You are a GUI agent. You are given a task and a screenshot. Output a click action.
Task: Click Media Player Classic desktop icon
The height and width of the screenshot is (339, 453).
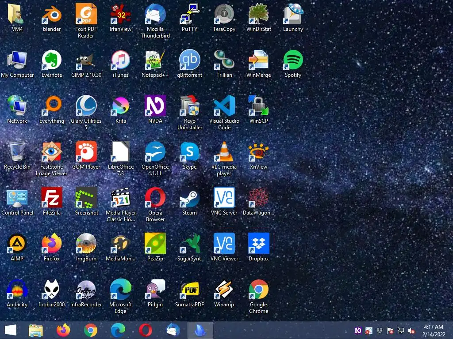pos(120,197)
